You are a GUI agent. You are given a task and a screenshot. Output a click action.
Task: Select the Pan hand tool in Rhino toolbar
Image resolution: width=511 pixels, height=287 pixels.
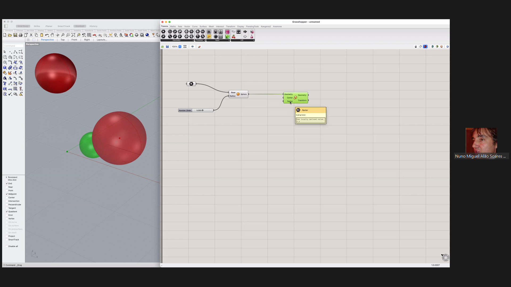click(x=52, y=35)
